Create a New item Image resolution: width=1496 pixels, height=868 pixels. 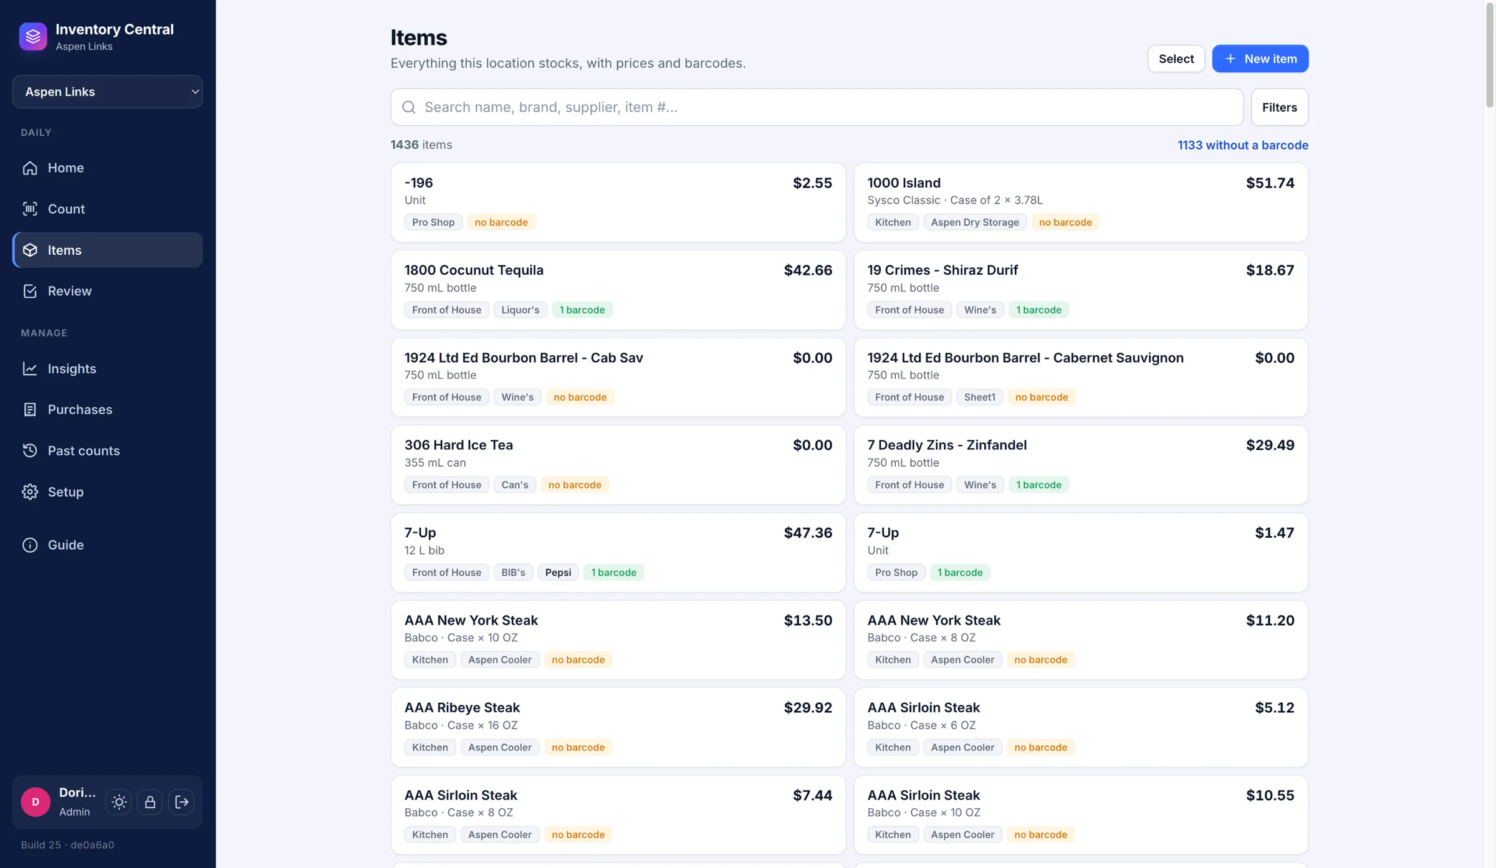[1260, 59]
